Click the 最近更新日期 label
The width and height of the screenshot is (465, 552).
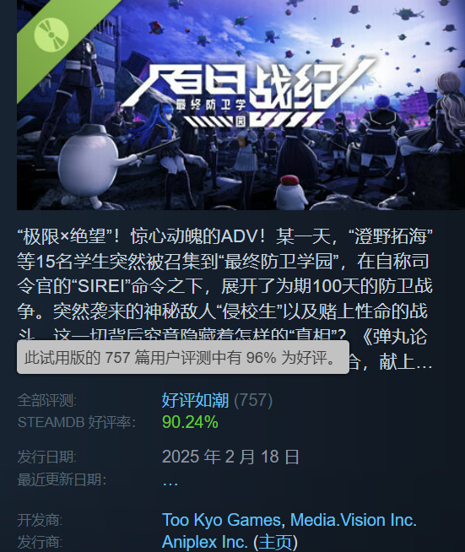(62, 479)
